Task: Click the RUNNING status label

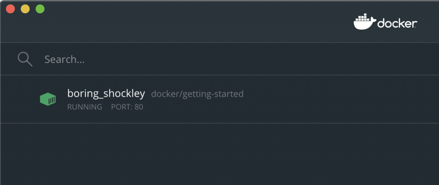Action: tap(84, 107)
